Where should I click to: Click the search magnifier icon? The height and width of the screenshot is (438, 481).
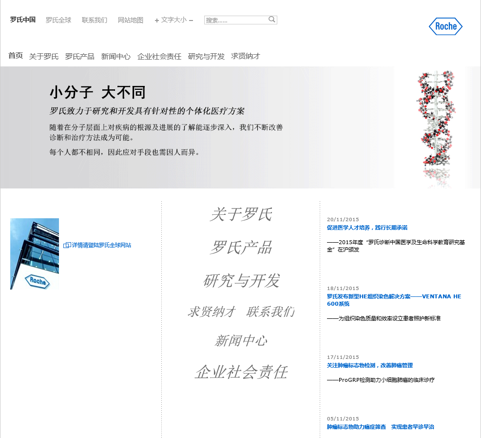(272, 20)
